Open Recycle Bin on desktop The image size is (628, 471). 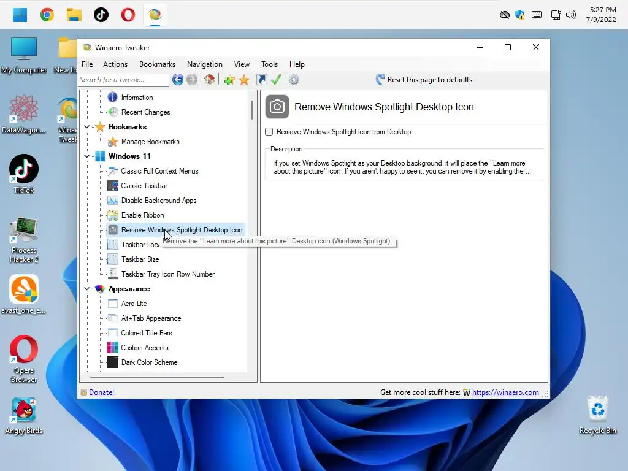(597, 415)
